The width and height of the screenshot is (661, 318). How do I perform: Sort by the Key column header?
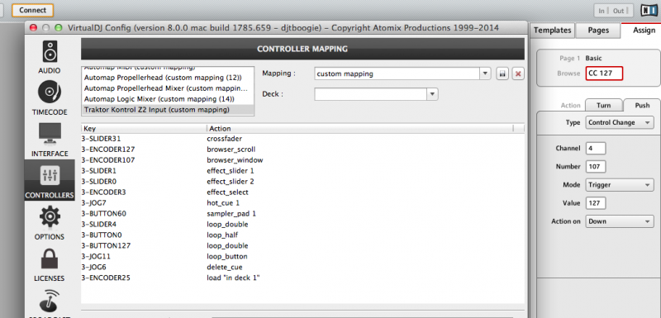pyautogui.click(x=143, y=129)
